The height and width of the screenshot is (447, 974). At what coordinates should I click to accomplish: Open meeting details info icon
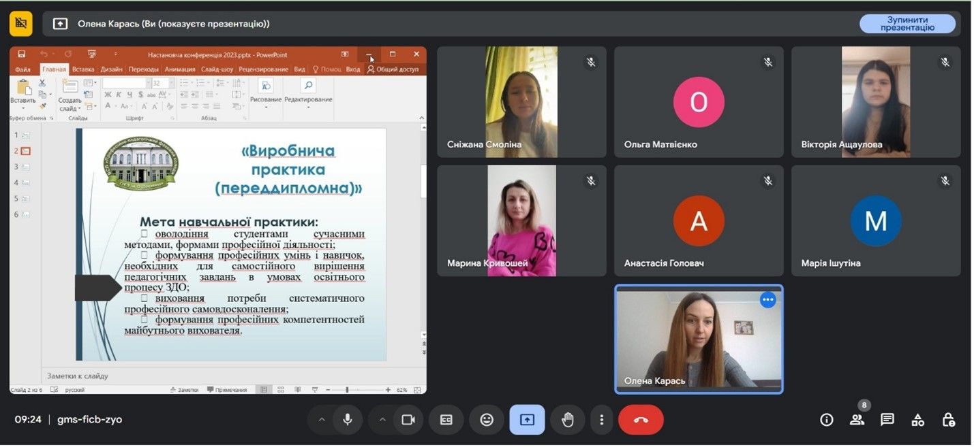click(826, 420)
